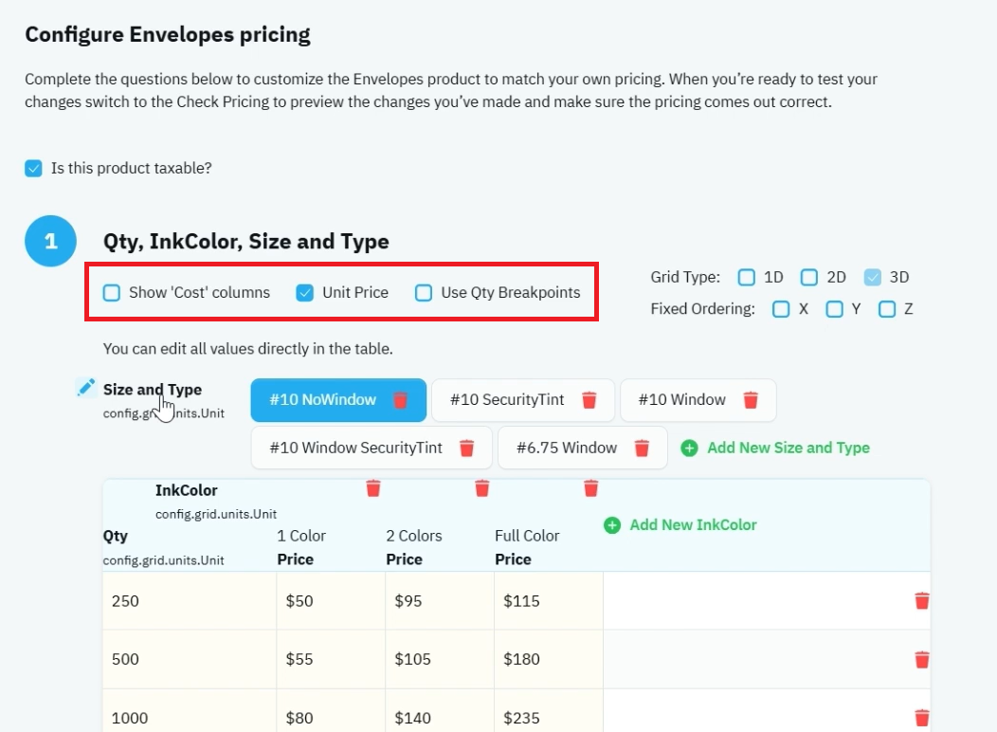997x732 pixels.
Task: Click the 'Size and Type' label
Action: point(153,389)
